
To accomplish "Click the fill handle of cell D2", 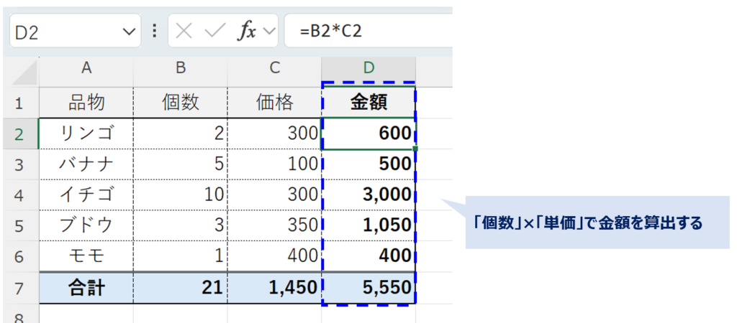I will (x=415, y=149).
